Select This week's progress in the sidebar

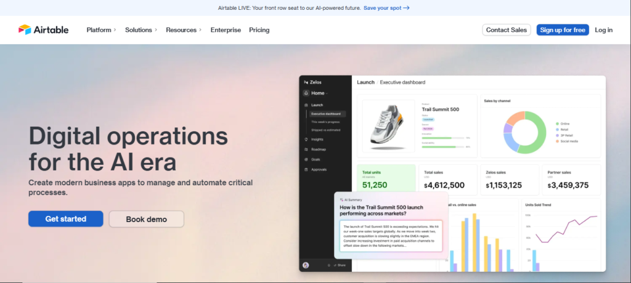point(325,122)
